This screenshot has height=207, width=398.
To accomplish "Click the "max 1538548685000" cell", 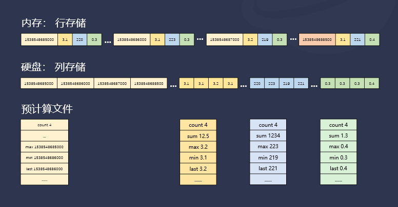I will 44,147.
